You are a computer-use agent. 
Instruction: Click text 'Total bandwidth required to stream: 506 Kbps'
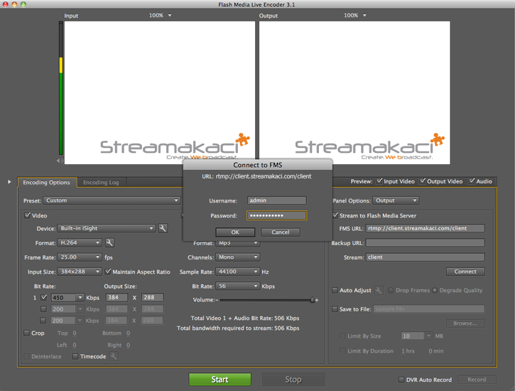[x=238, y=328]
